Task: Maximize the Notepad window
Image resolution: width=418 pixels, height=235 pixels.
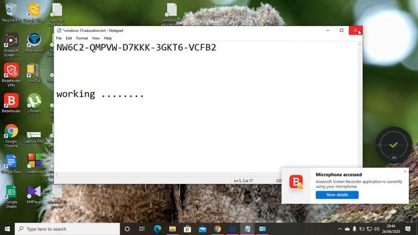Action: (x=342, y=31)
